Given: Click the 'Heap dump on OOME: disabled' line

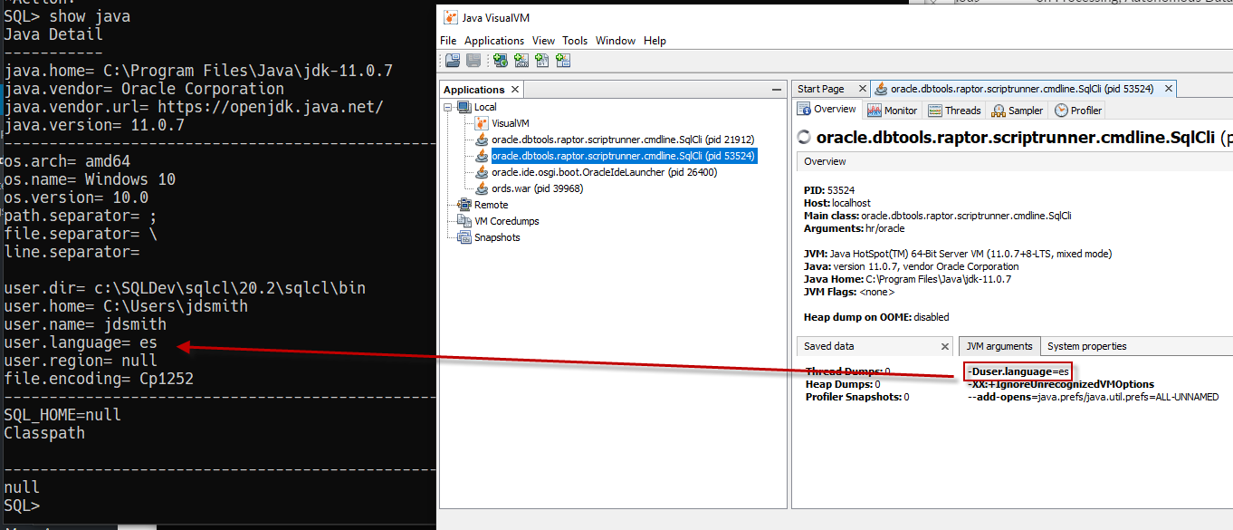Looking at the screenshot, I should 875,317.
